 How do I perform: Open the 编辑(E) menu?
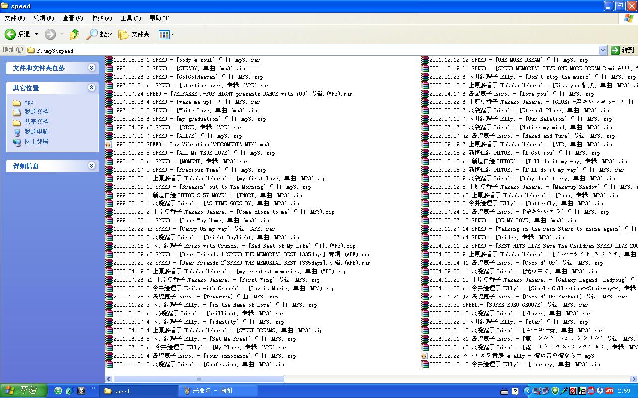pos(44,18)
